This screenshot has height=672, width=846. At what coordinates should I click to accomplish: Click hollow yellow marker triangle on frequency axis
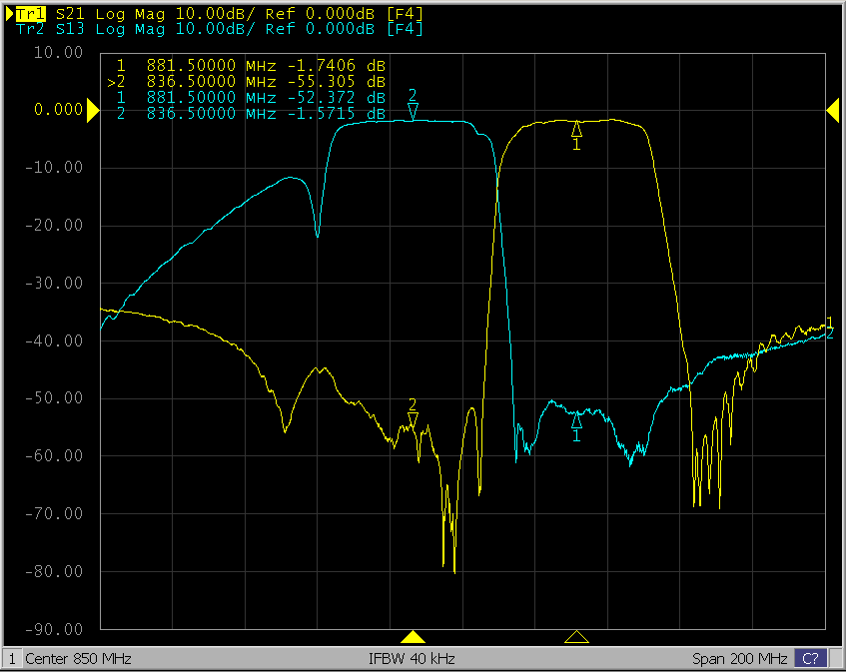pyautogui.click(x=576, y=636)
